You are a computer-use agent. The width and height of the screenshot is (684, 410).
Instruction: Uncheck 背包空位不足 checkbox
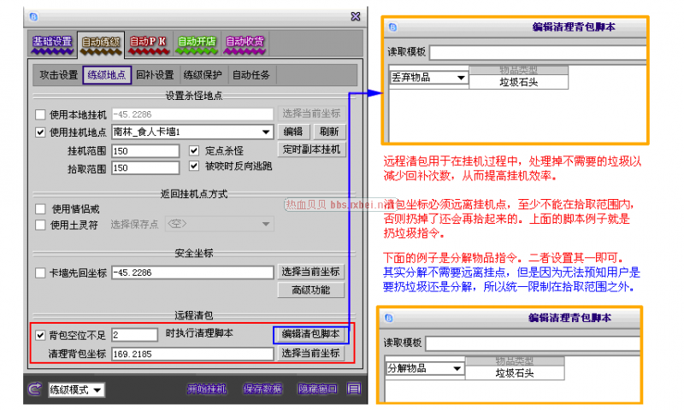40,335
